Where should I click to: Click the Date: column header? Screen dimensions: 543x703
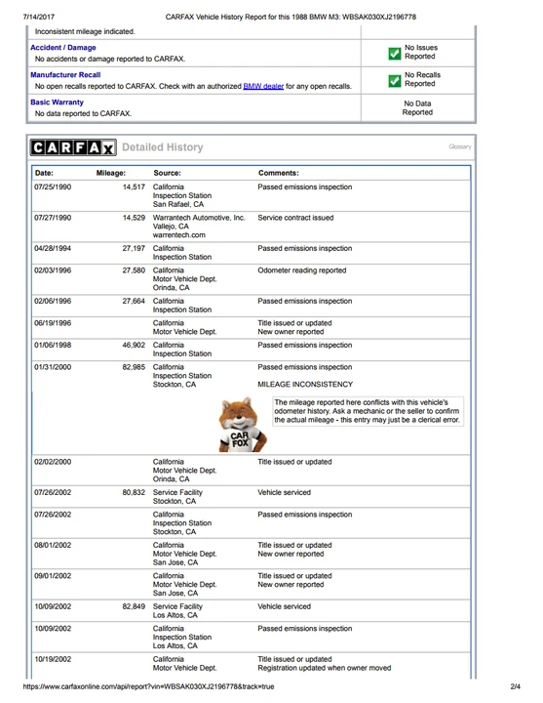44,173
